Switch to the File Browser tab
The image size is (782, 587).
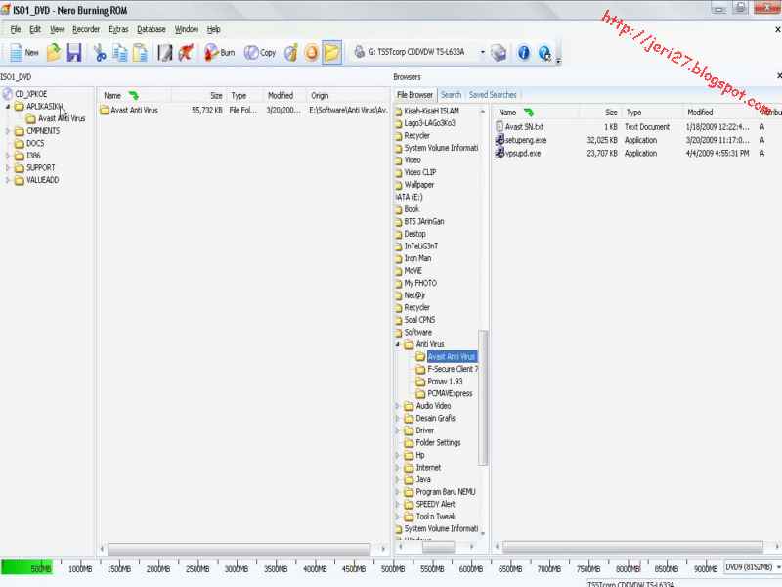(x=414, y=94)
